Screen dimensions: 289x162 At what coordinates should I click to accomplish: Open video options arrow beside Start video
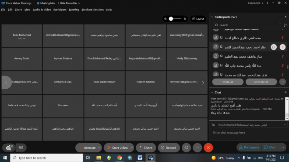132,148
